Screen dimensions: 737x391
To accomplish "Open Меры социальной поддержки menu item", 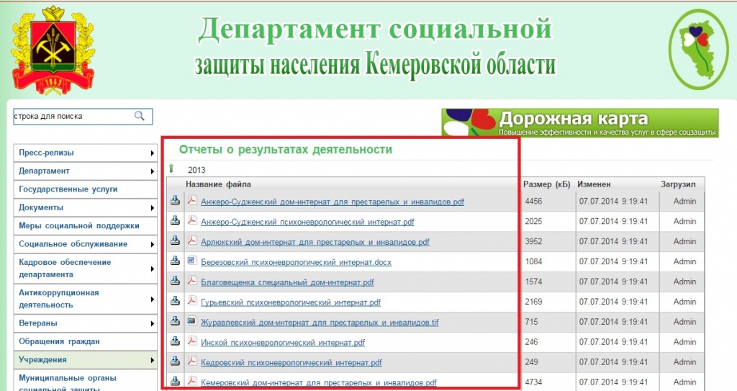I will pyautogui.click(x=85, y=226).
